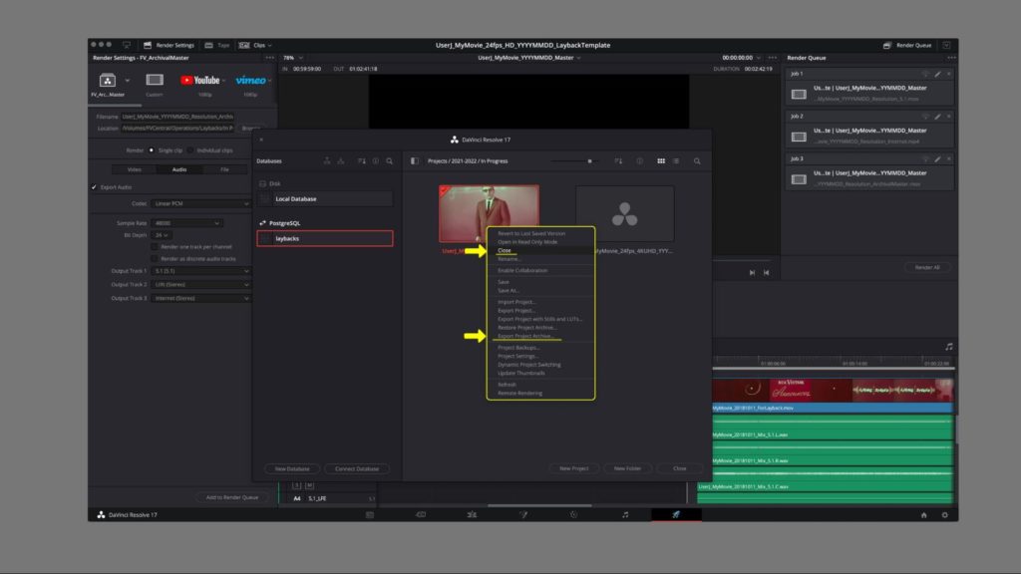Click the sort icon in projects pane
This screenshot has width=1021, height=574.
[618, 160]
